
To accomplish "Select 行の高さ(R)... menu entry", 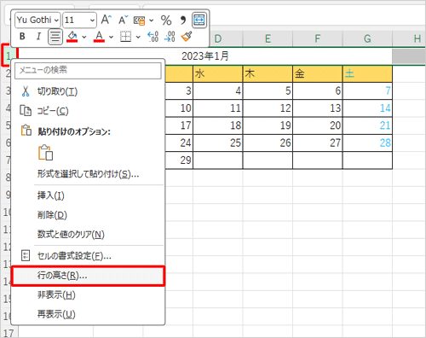I will coord(88,276).
